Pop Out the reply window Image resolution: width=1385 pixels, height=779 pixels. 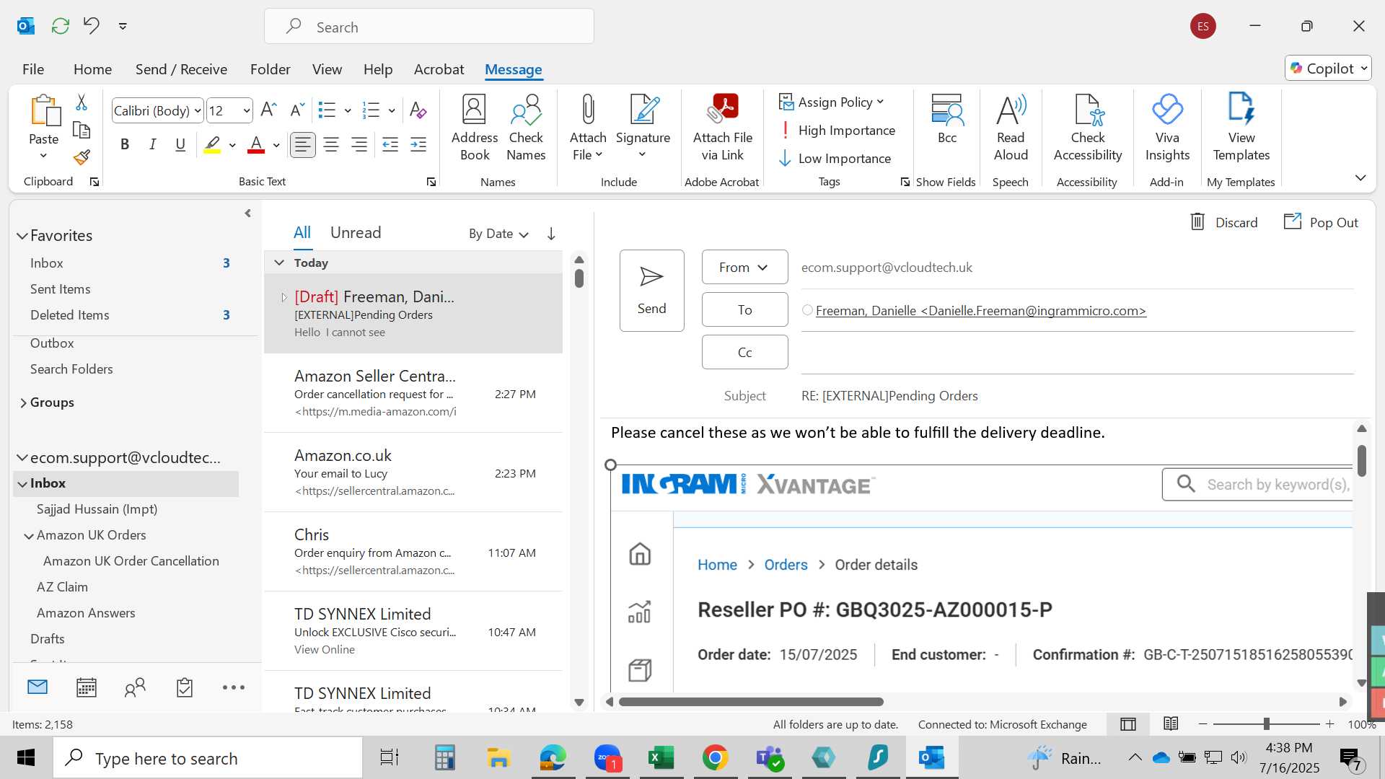(1321, 222)
